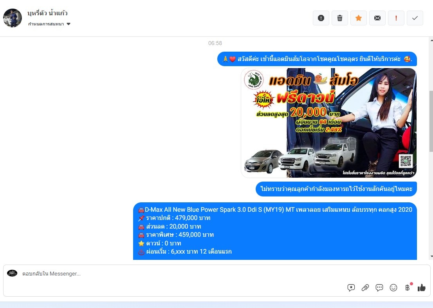
Task: Delete conversation with trash icon
Action: [x=340, y=18]
